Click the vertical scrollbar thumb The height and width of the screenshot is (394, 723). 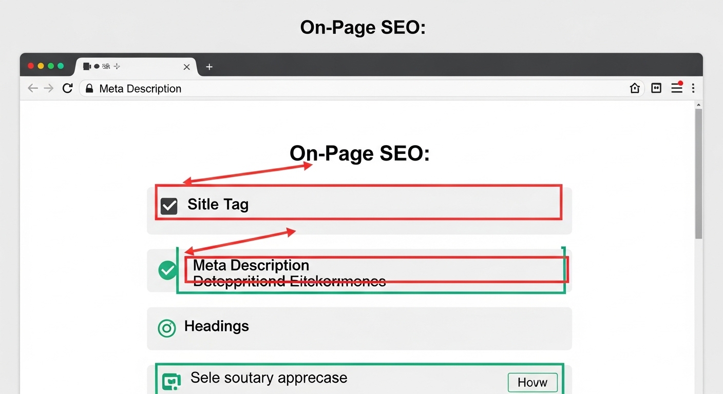pyautogui.click(x=698, y=174)
